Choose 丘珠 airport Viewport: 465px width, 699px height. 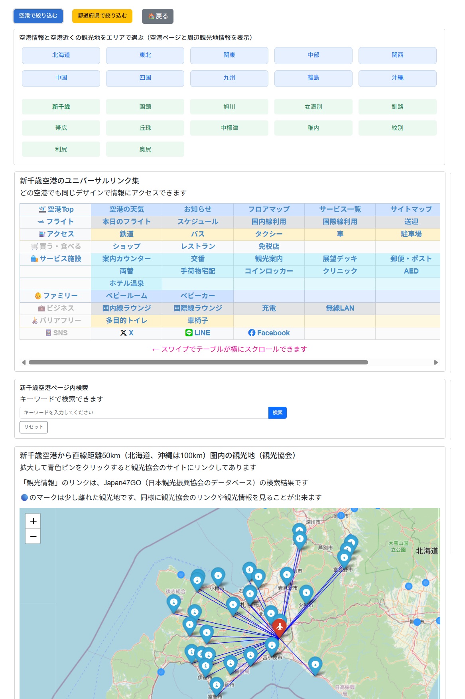(145, 128)
